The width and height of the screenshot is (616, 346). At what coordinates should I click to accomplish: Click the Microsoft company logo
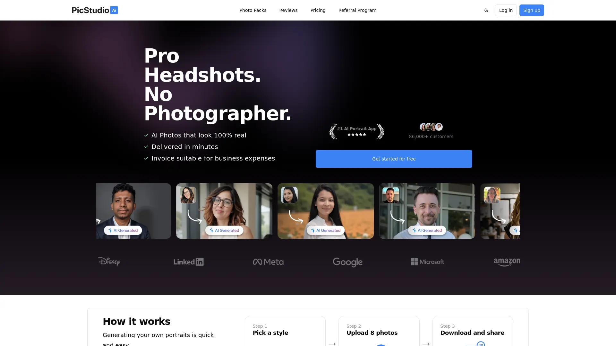click(x=427, y=262)
